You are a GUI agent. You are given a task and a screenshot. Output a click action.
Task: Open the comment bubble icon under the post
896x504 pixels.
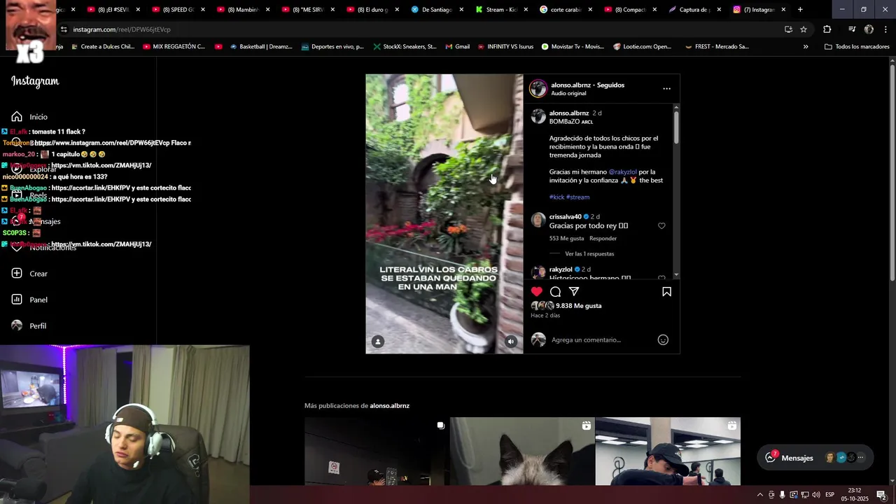click(555, 292)
